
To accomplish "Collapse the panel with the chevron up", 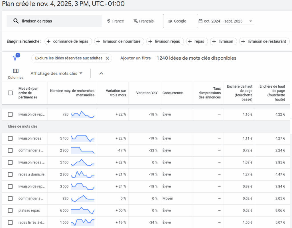I will pos(101,73).
